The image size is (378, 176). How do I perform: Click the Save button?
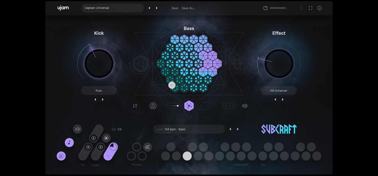click(175, 8)
